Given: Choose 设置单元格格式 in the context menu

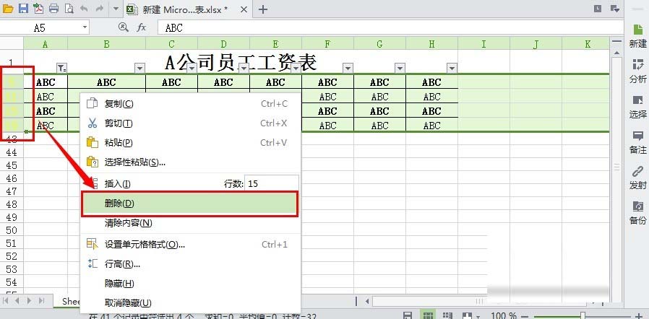Looking at the screenshot, I should (145, 244).
